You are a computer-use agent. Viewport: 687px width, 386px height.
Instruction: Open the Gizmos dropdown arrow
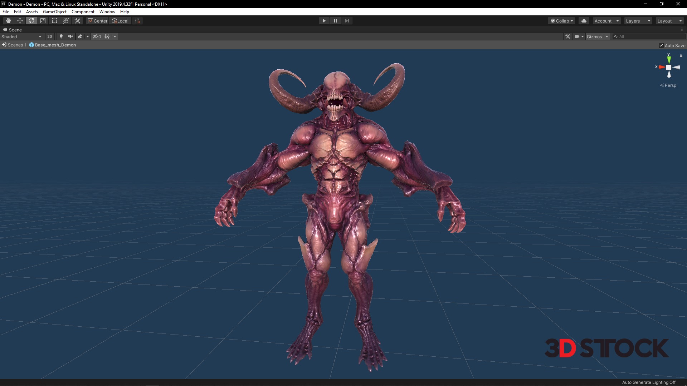click(607, 36)
